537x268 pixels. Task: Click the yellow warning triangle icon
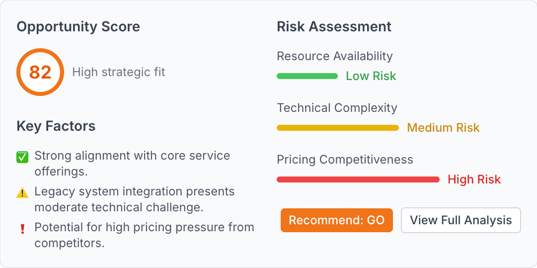(x=22, y=193)
